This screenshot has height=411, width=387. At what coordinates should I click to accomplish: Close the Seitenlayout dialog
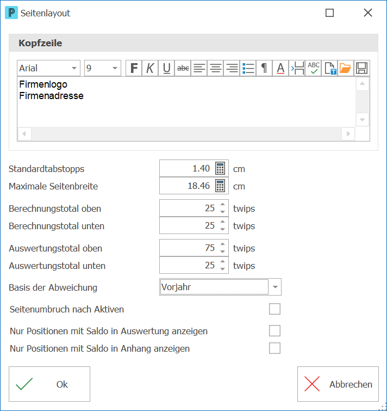point(368,13)
